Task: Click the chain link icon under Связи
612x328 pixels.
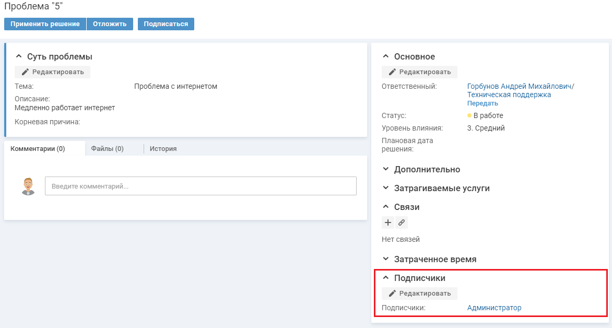Action: click(x=401, y=222)
